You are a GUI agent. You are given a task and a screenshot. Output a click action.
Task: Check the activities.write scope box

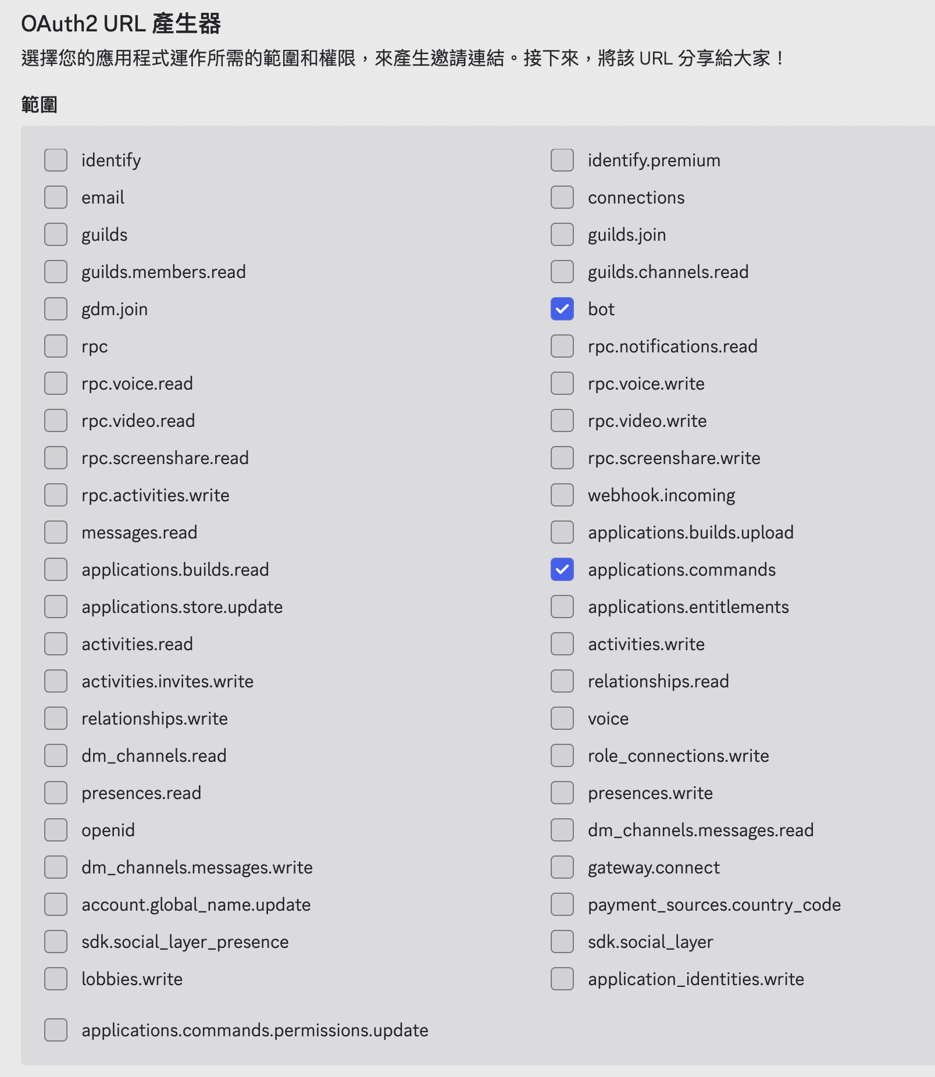pyautogui.click(x=562, y=644)
